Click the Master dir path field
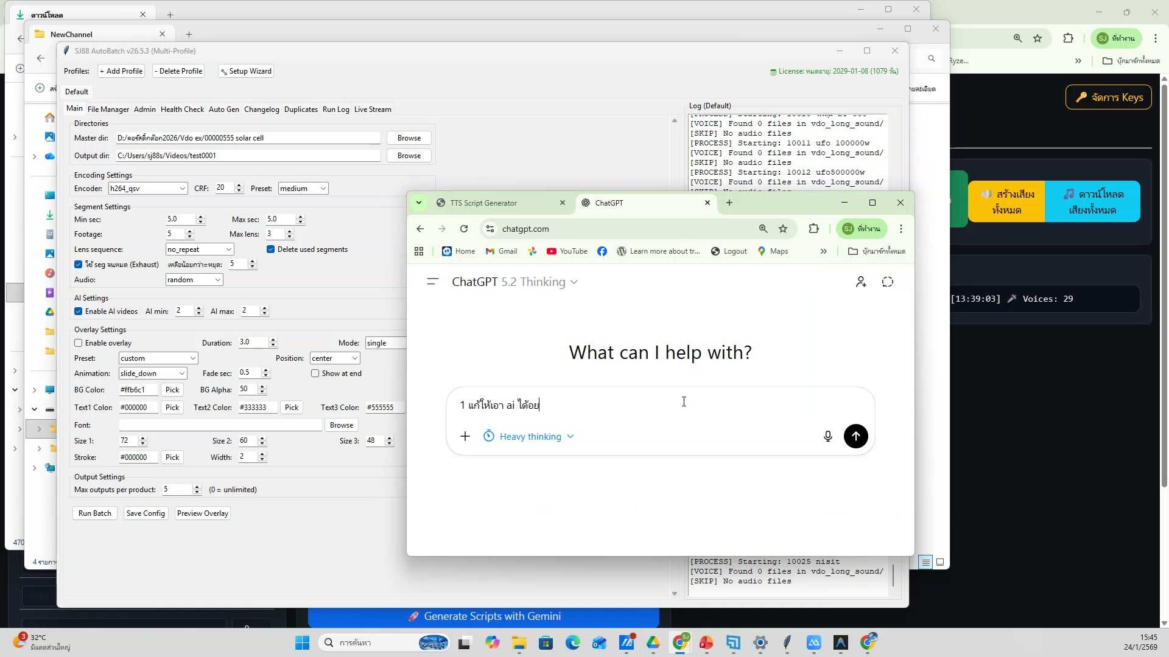Viewport: 1169px width, 657px height. [248, 138]
